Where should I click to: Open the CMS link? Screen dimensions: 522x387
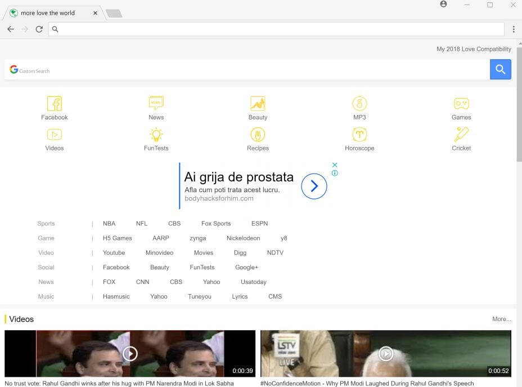275,296
